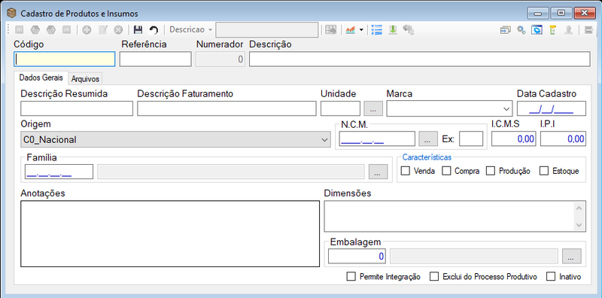
Task: Enable the Compra checkbox
Action: pyautogui.click(x=446, y=171)
